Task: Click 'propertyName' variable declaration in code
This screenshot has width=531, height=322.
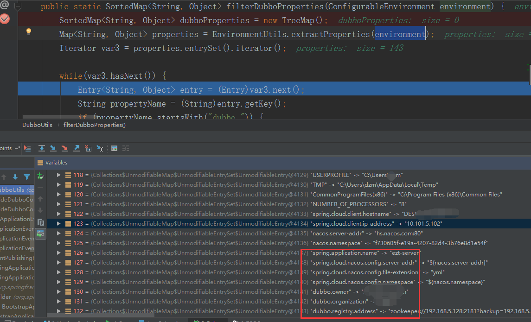Action: coord(138,103)
